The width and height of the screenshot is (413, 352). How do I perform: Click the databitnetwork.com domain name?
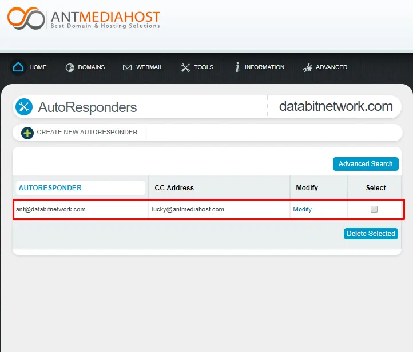[336, 106]
